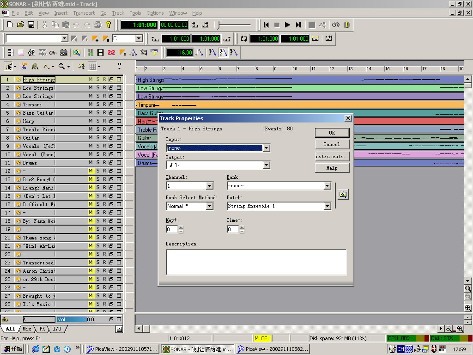Close the Track Properties dialog
Image resolution: width=473 pixels, height=355 pixels.
pyautogui.click(x=348, y=118)
